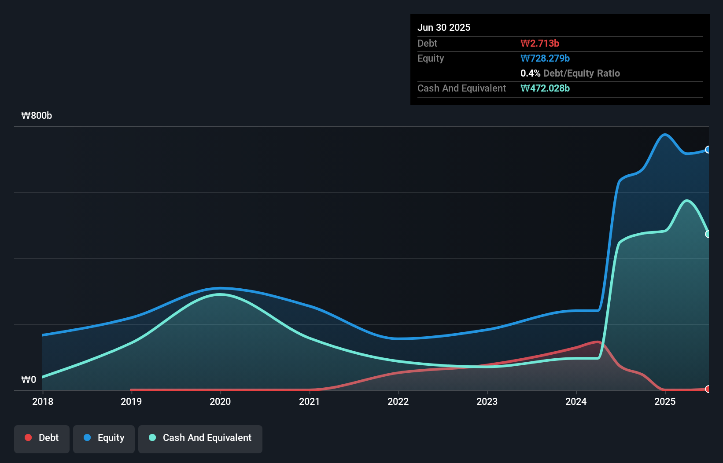Select the teal Cash And Equivalent dot icon

point(152,437)
